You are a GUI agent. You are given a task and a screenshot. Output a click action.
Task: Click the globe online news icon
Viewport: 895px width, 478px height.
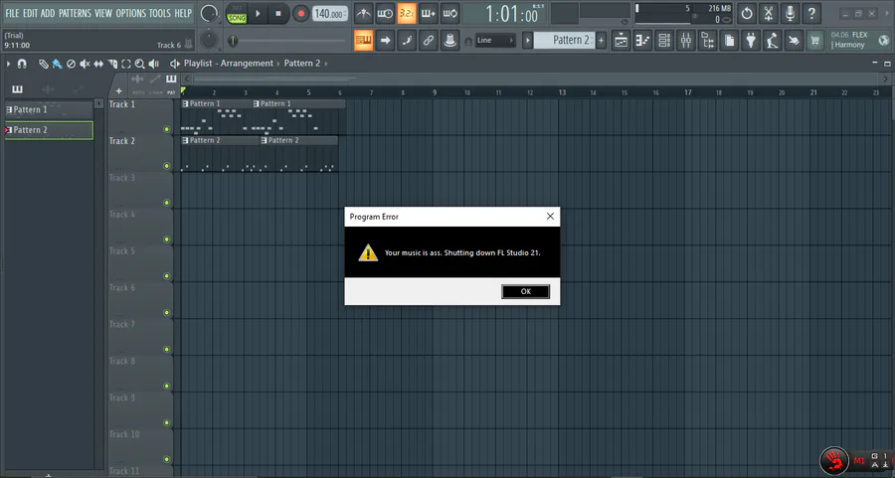(884, 40)
